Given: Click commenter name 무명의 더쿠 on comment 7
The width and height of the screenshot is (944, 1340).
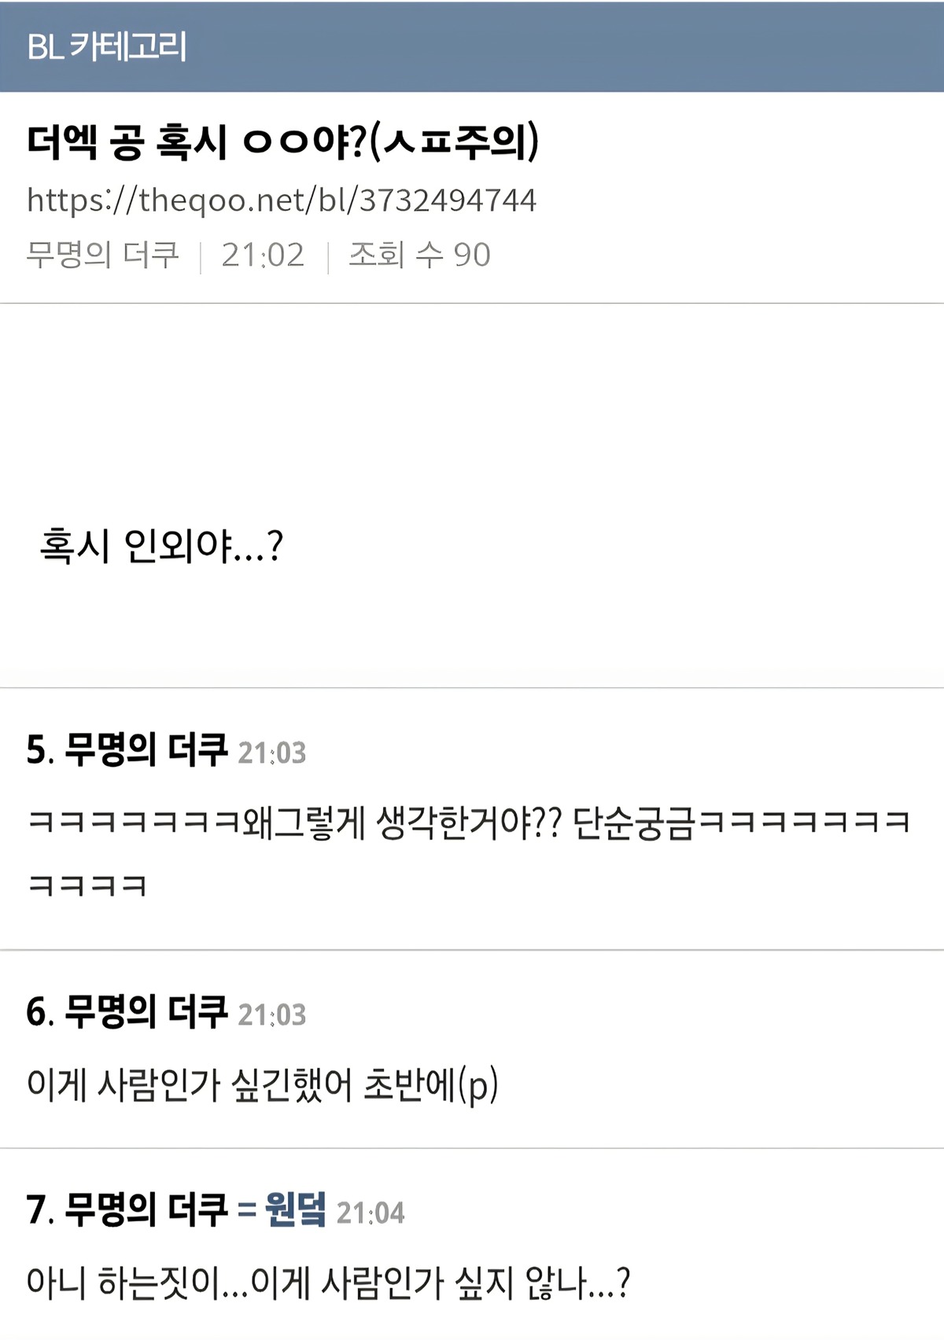Looking at the screenshot, I should (146, 1209).
